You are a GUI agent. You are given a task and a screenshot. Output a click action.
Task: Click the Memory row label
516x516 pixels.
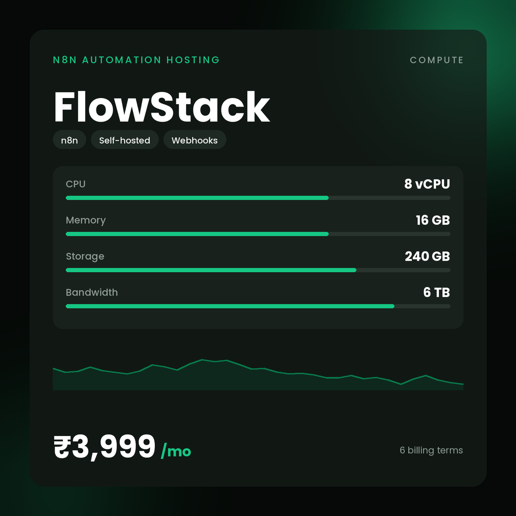[86, 220]
